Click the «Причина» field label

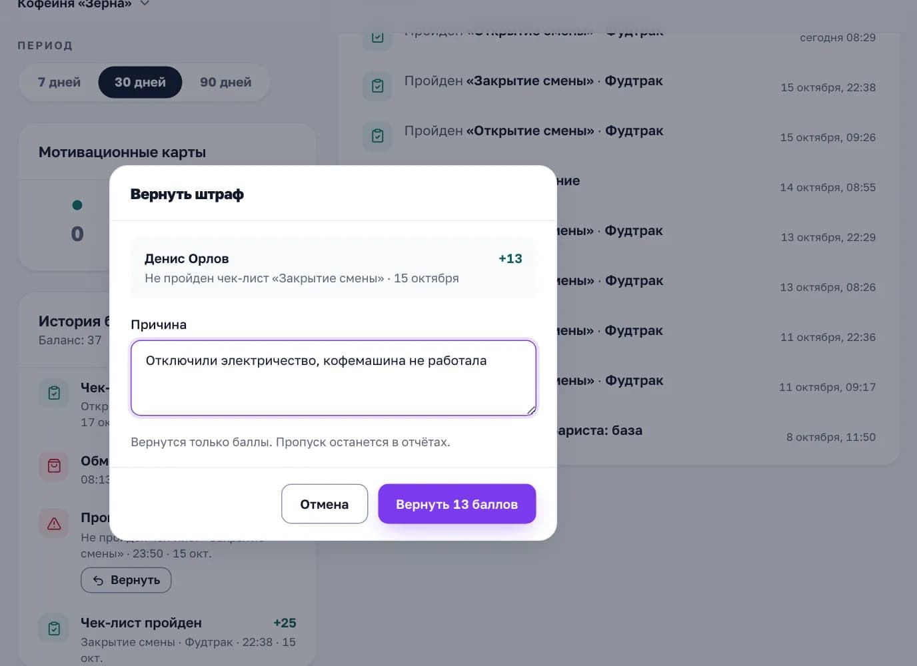pyautogui.click(x=159, y=325)
